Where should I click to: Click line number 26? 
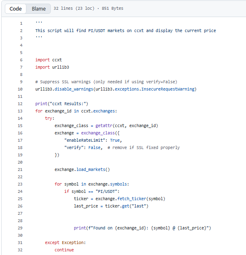click(20, 206)
